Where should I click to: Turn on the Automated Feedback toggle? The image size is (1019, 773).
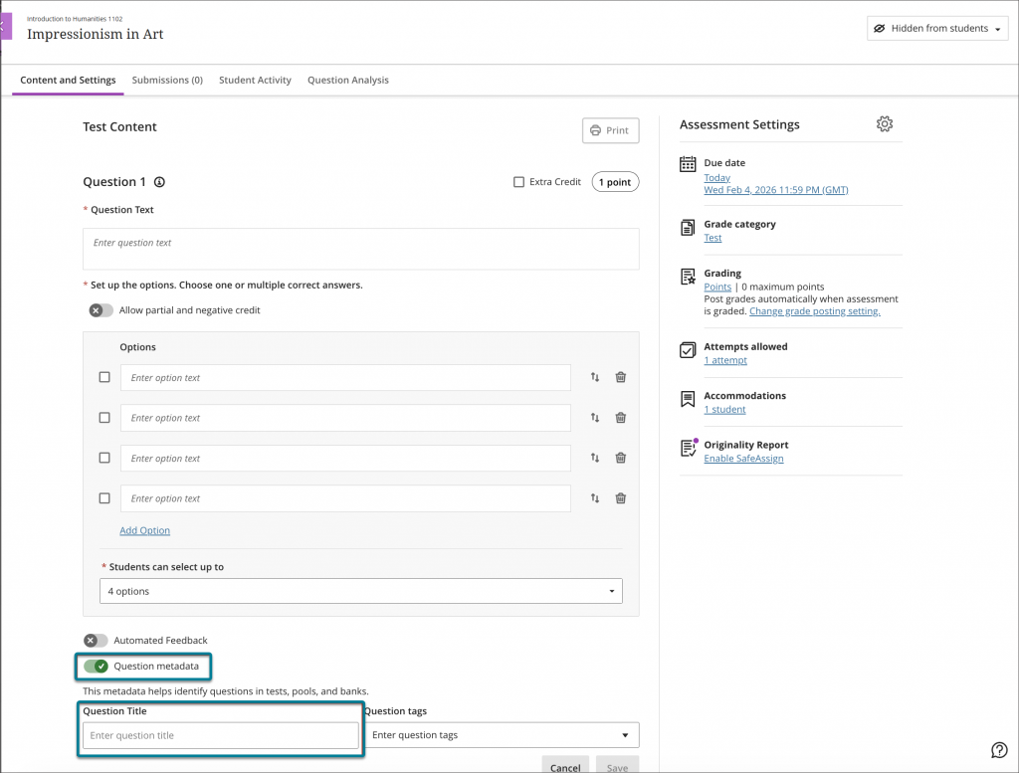[96, 640]
